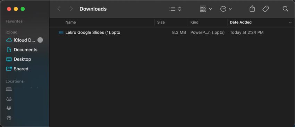Viewport: 295px width, 127px height.
Task: Sort by the Date Added column
Action: point(241,22)
